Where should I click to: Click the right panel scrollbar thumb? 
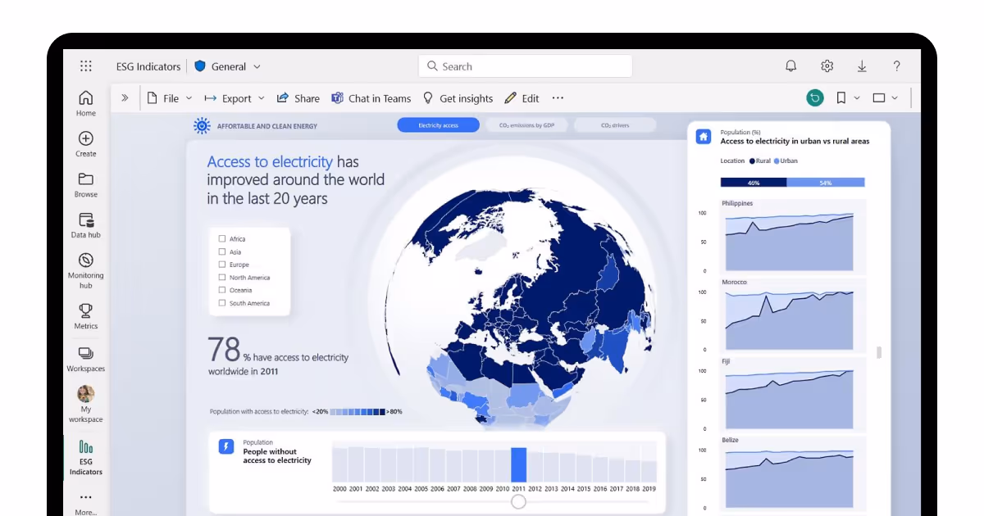point(879,352)
